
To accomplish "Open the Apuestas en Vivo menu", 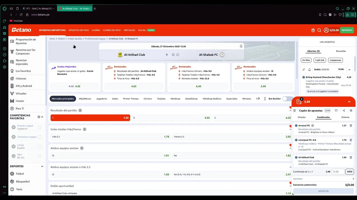I will pos(79,30).
